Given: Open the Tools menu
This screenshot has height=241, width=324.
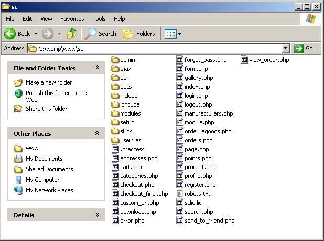Looking at the screenshot, I should (x=99, y=19).
